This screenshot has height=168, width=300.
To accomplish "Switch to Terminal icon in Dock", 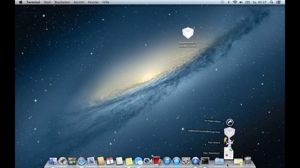I will [x=205, y=161].
